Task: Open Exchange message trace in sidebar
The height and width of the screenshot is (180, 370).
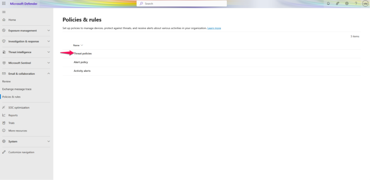Action: 17,89
